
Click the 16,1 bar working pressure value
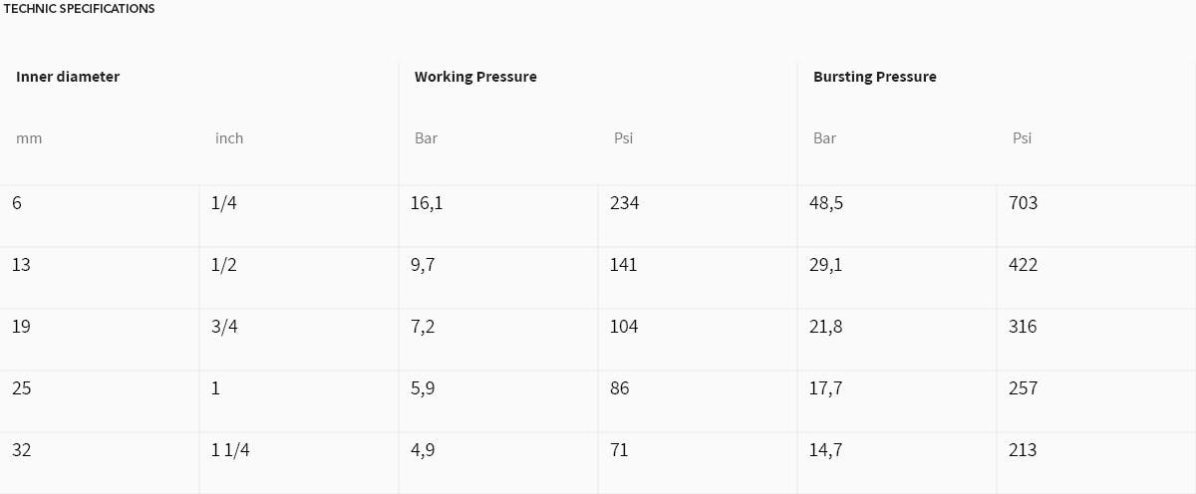click(427, 203)
